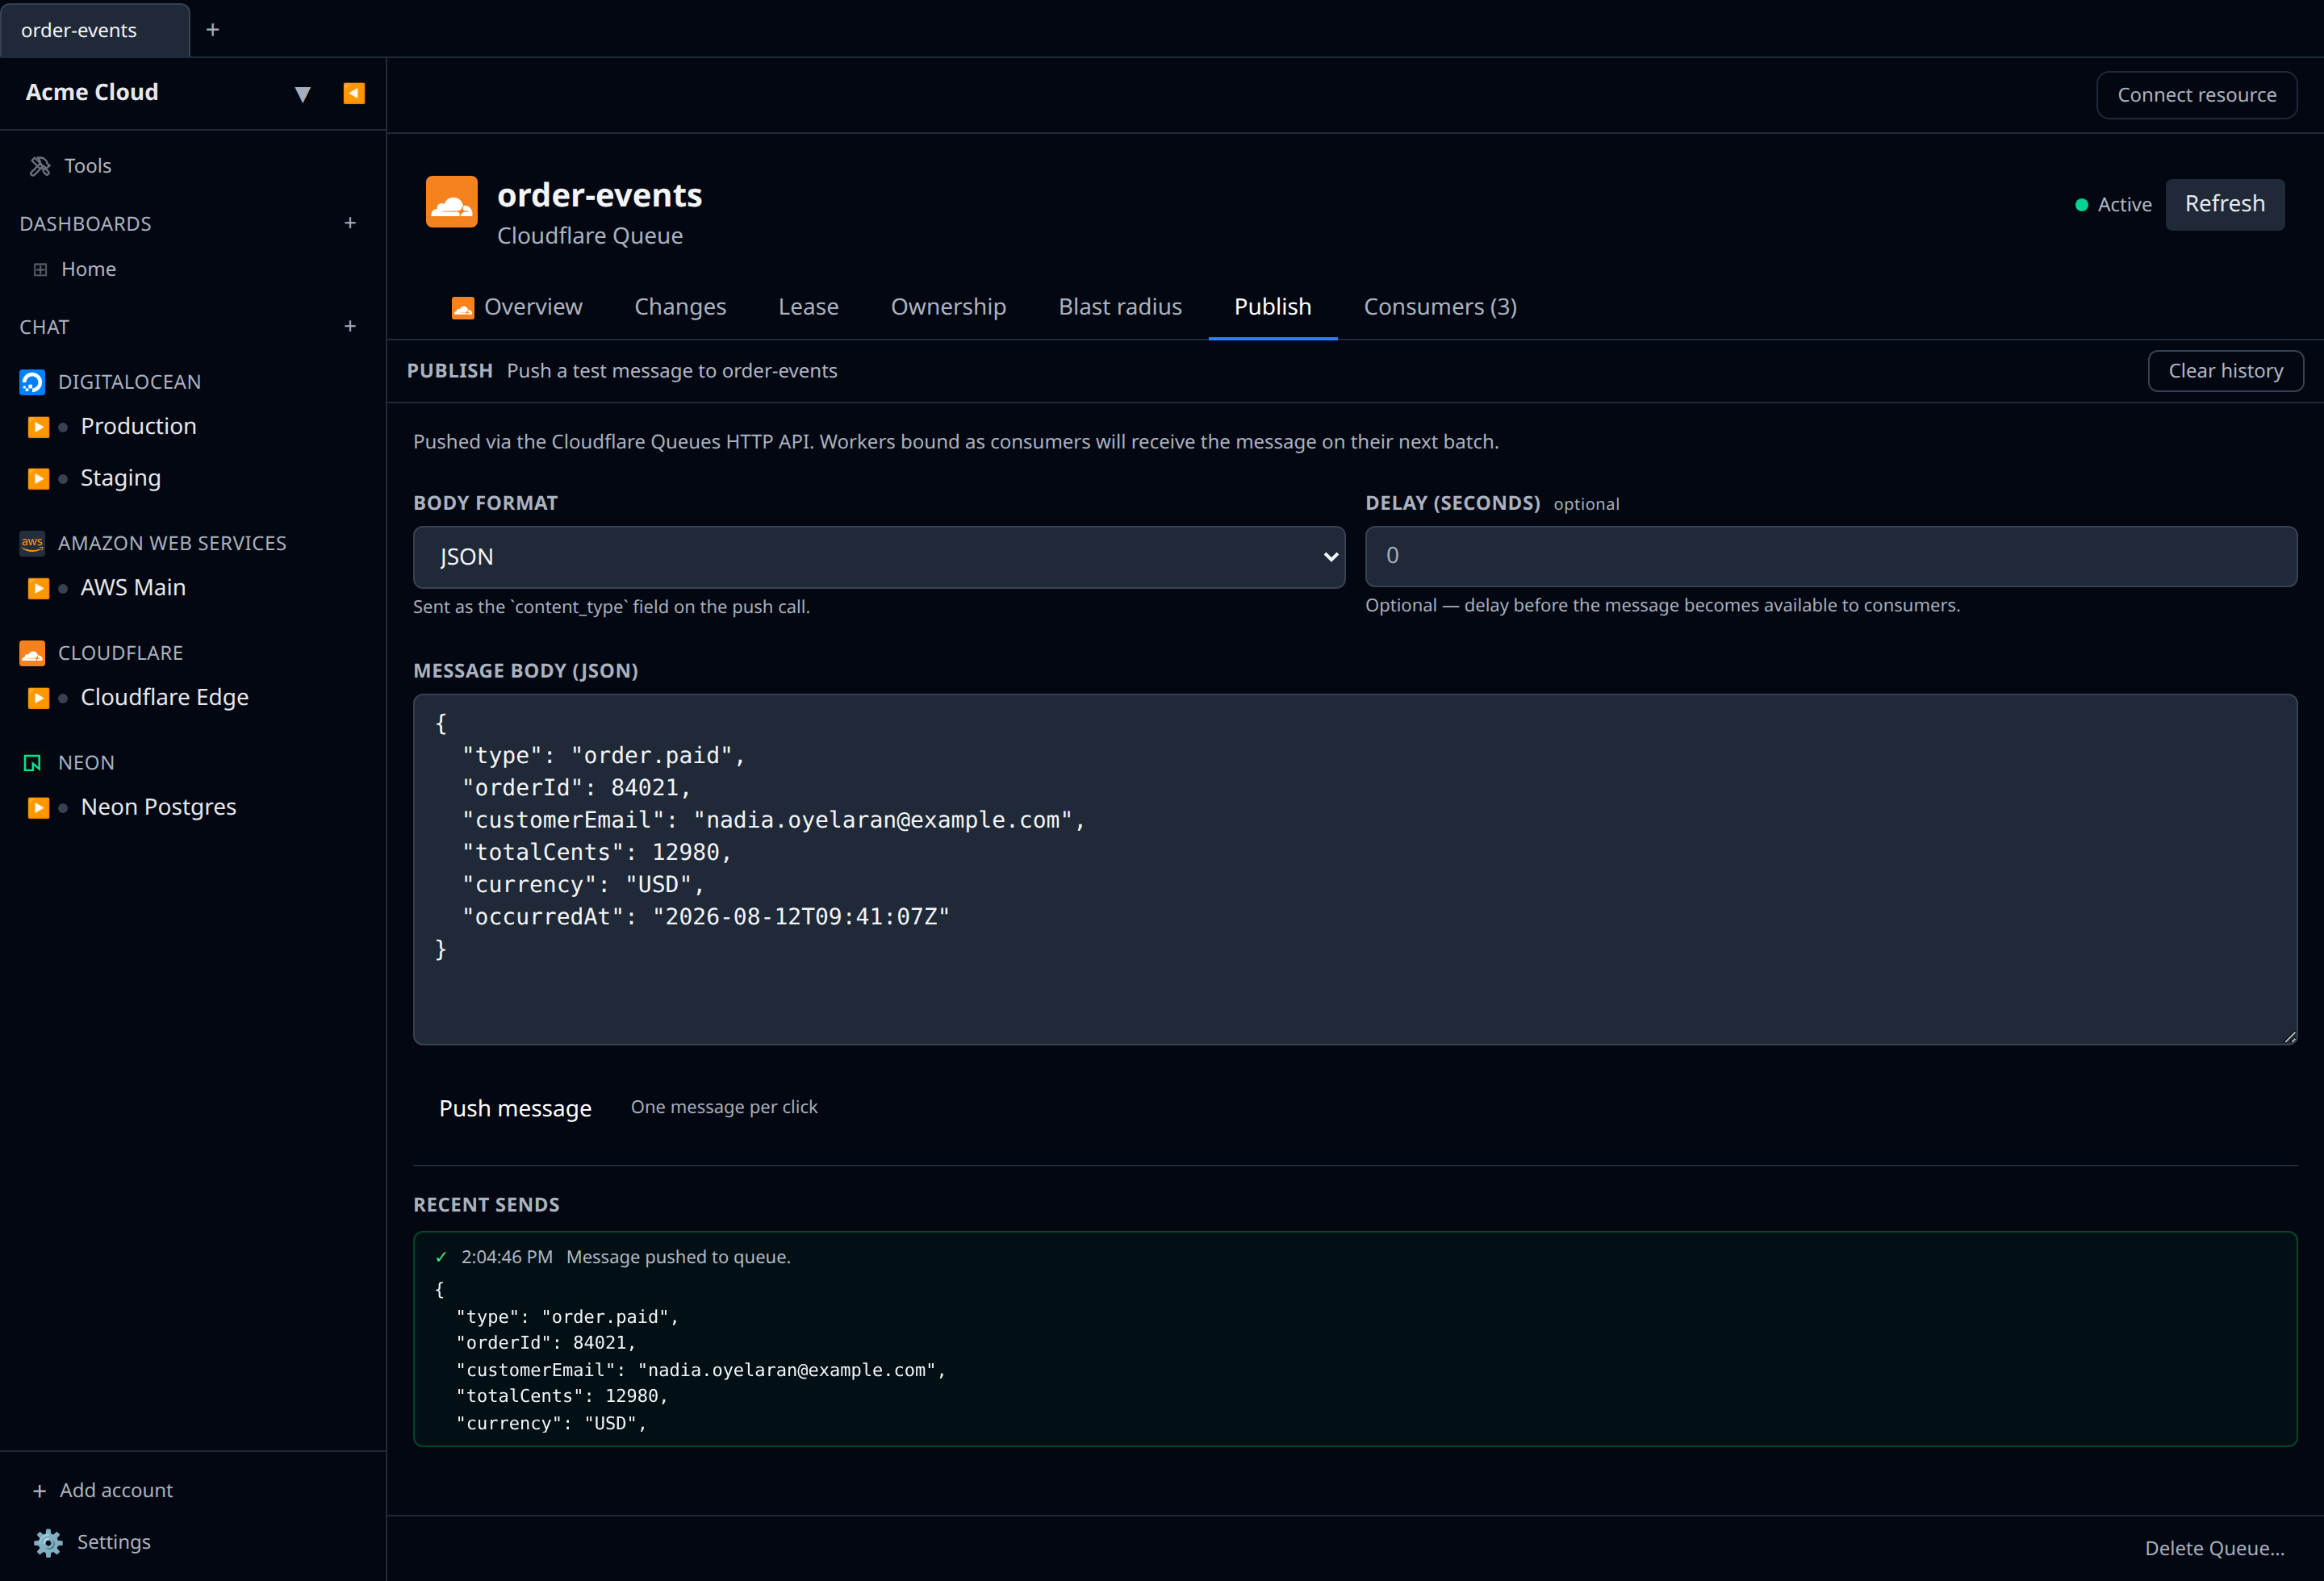Clear the publish history
The image size is (2324, 1581).
coord(2225,371)
